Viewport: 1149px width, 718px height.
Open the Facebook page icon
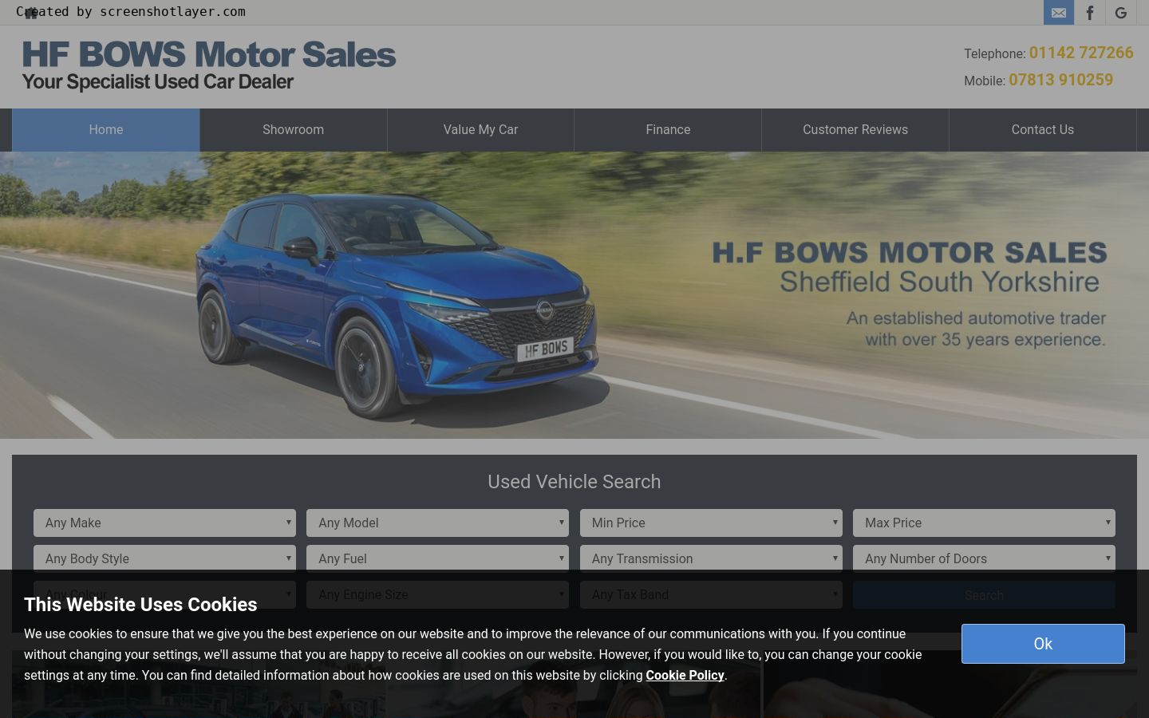[x=1089, y=13]
